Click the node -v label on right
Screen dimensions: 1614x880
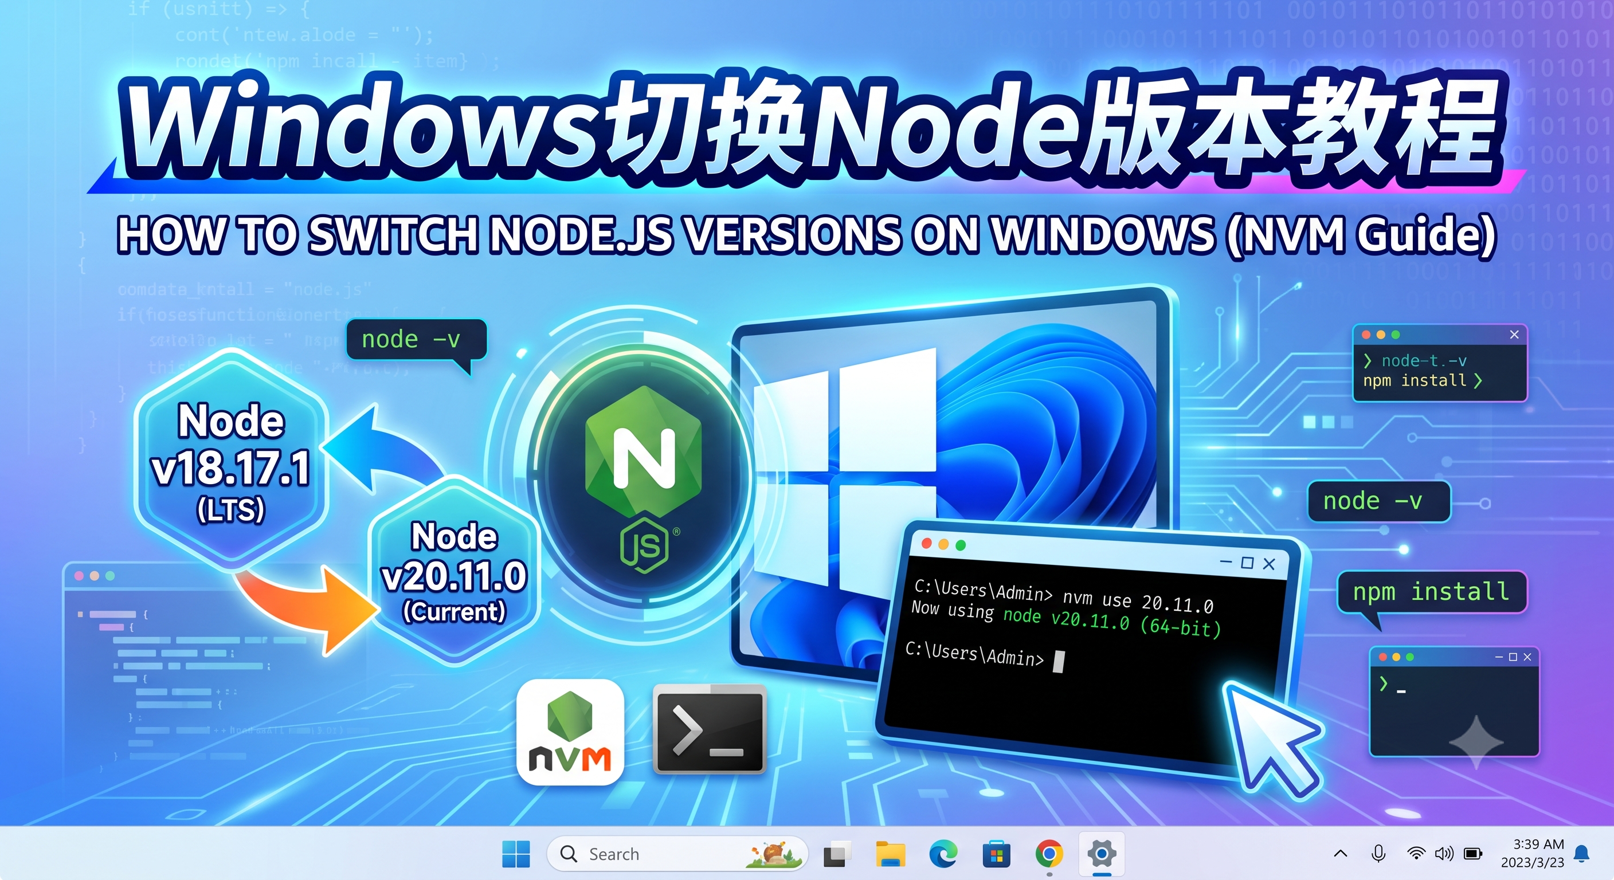coord(1378,501)
